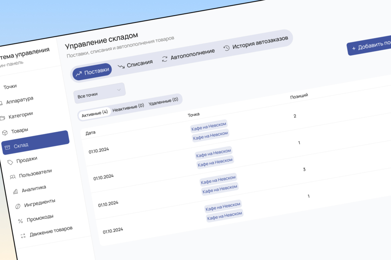Expand the Все точки dropdown

click(x=99, y=93)
